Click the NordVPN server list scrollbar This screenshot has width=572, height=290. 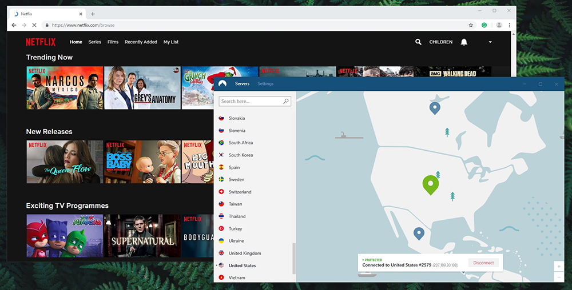pos(293,259)
